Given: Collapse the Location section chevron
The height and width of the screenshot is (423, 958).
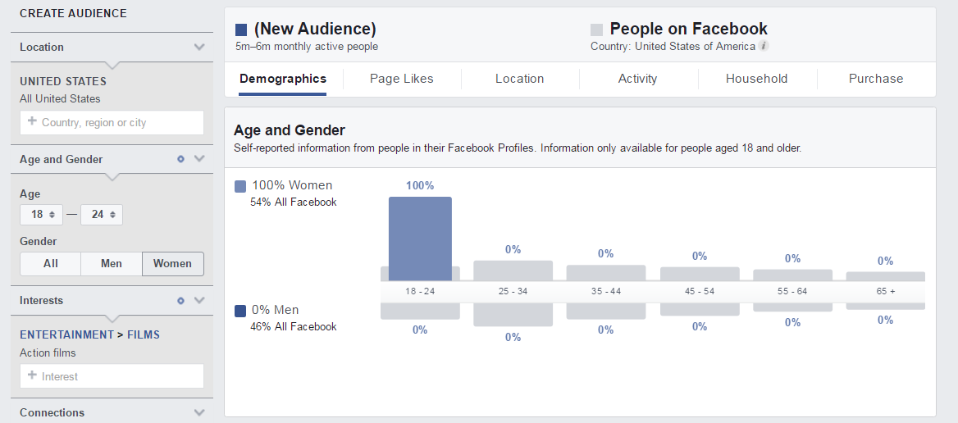Looking at the screenshot, I should click(x=199, y=47).
